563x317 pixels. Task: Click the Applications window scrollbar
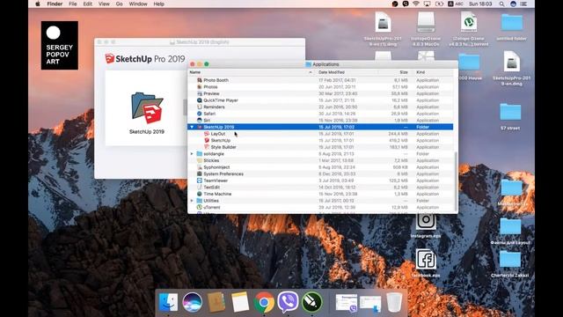[456, 181]
